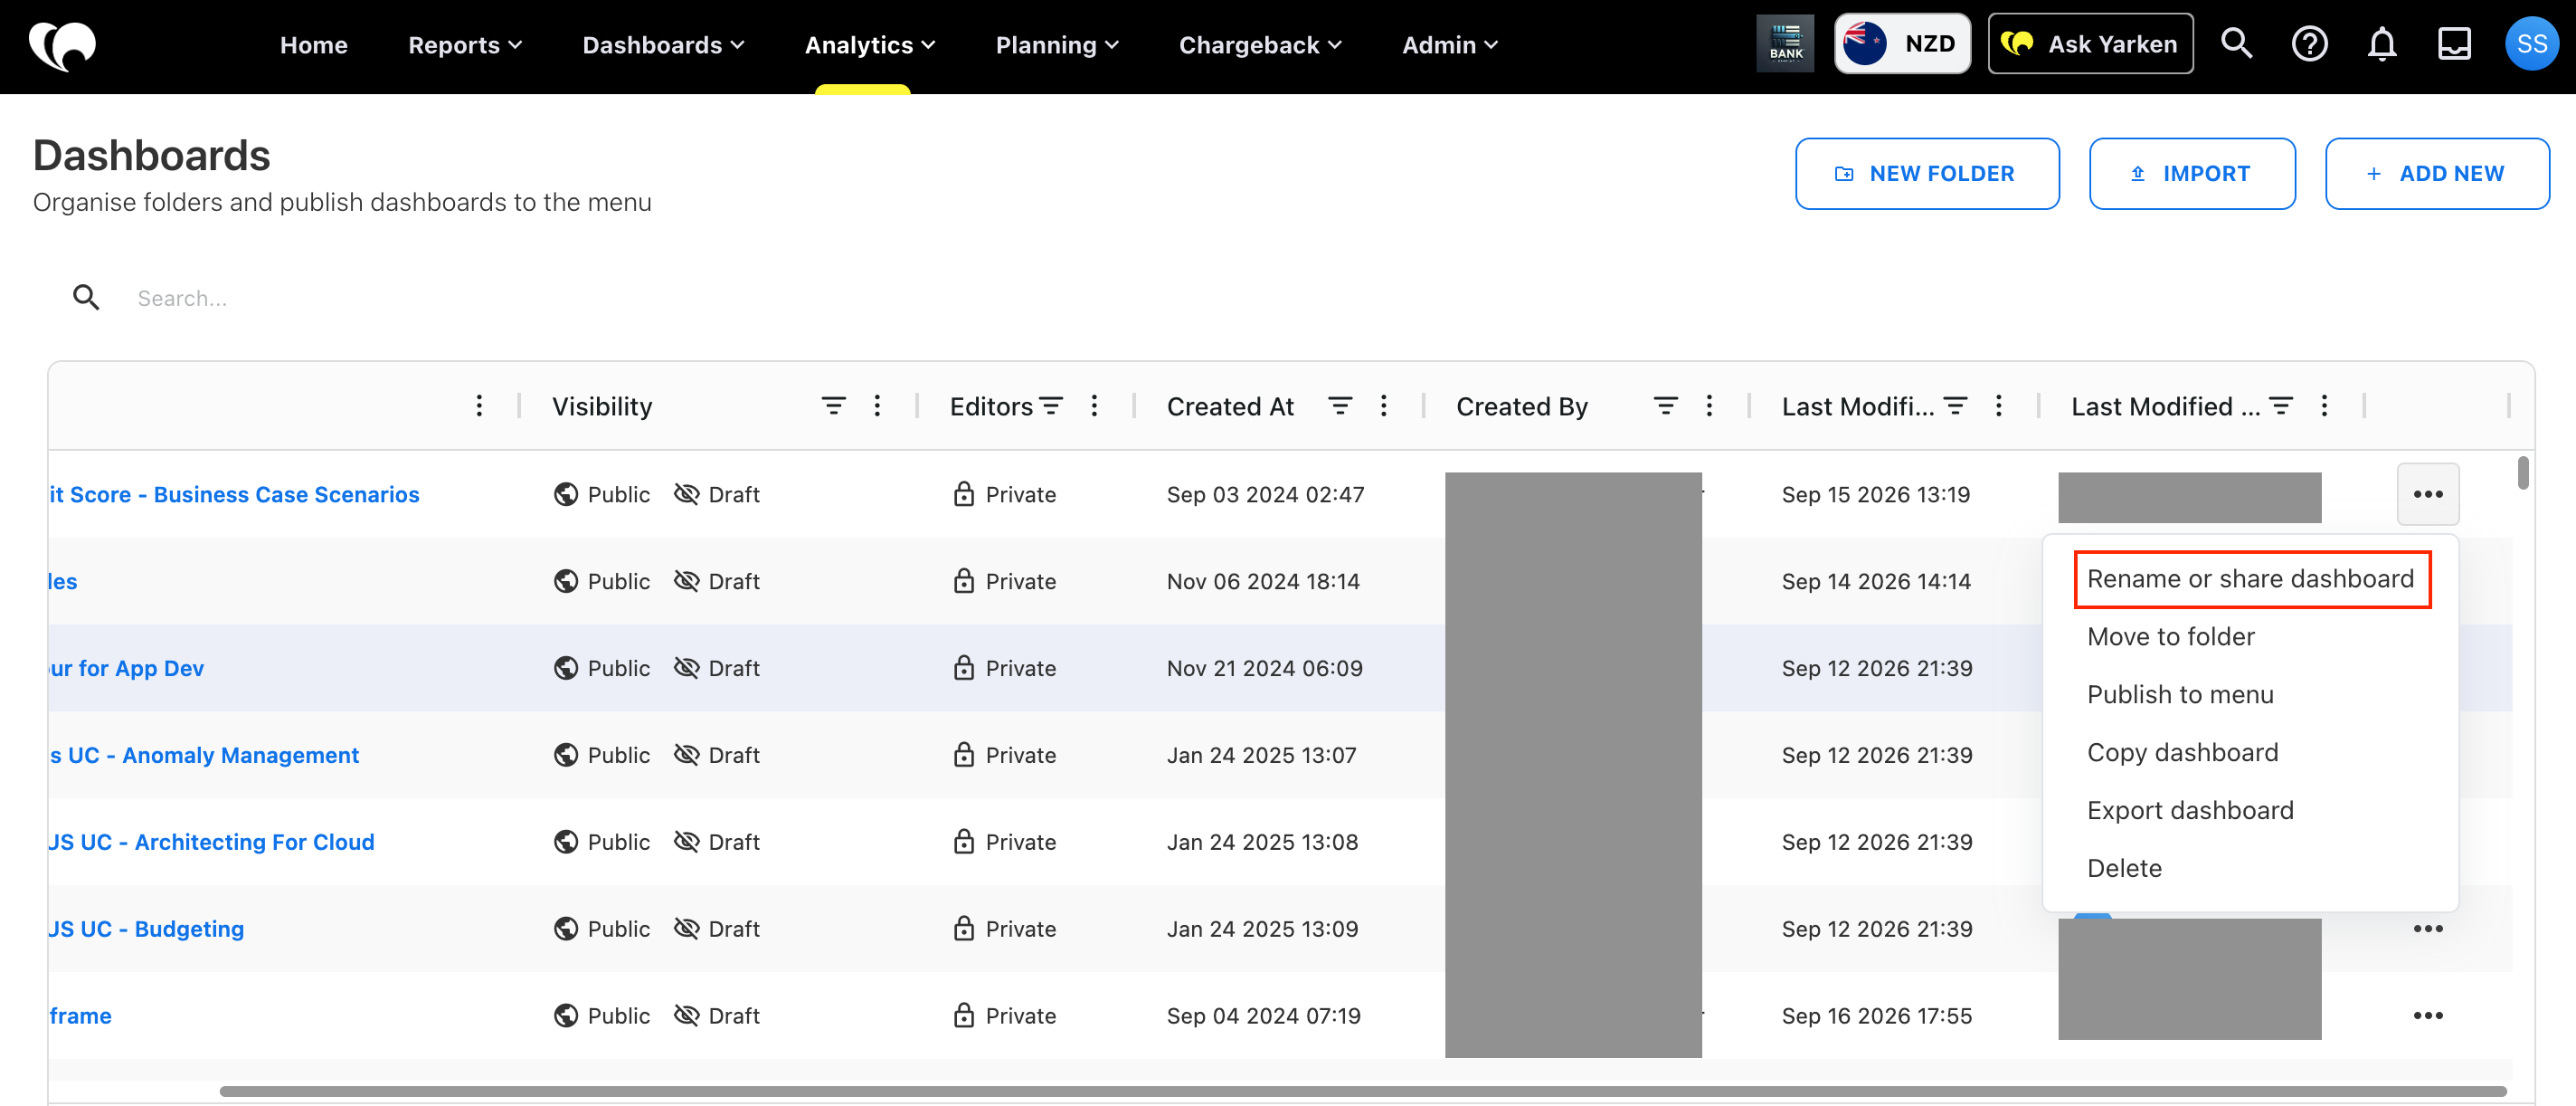The height and width of the screenshot is (1106, 2576).
Task: Click Private lock icon in the frame row
Action: point(963,1014)
